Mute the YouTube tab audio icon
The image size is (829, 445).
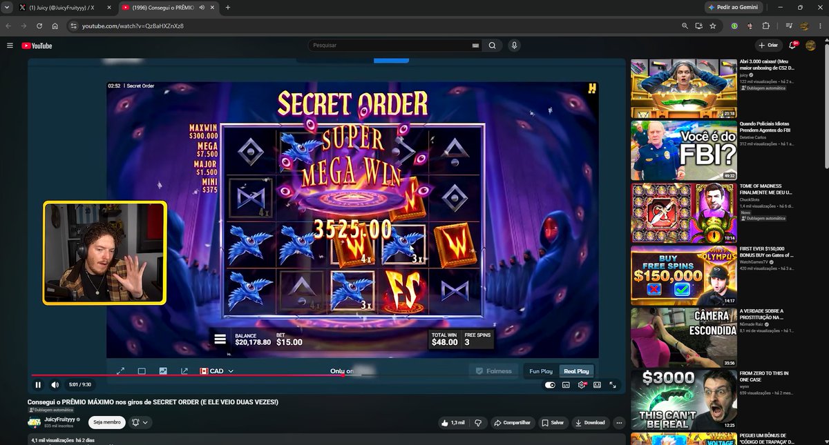[201, 7]
